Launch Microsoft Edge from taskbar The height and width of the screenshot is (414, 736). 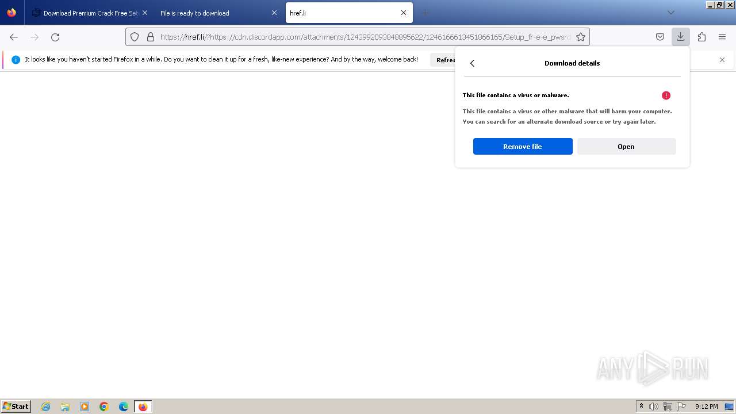point(124,407)
